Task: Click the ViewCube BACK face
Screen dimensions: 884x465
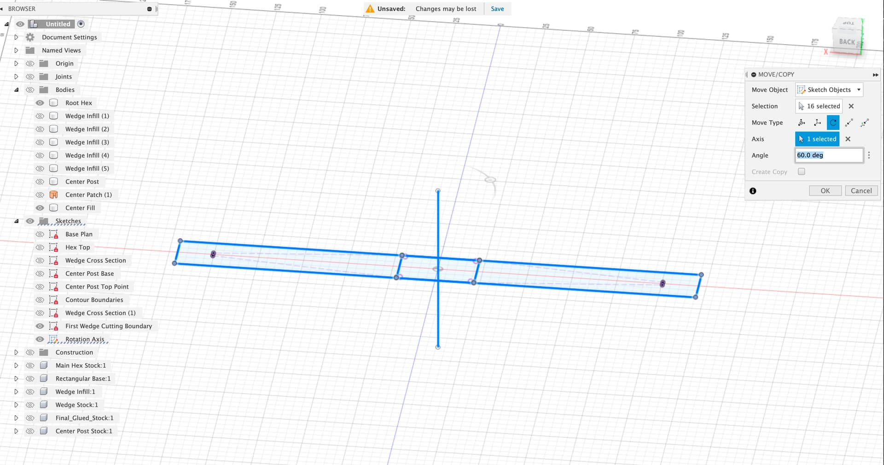Action: [846, 42]
